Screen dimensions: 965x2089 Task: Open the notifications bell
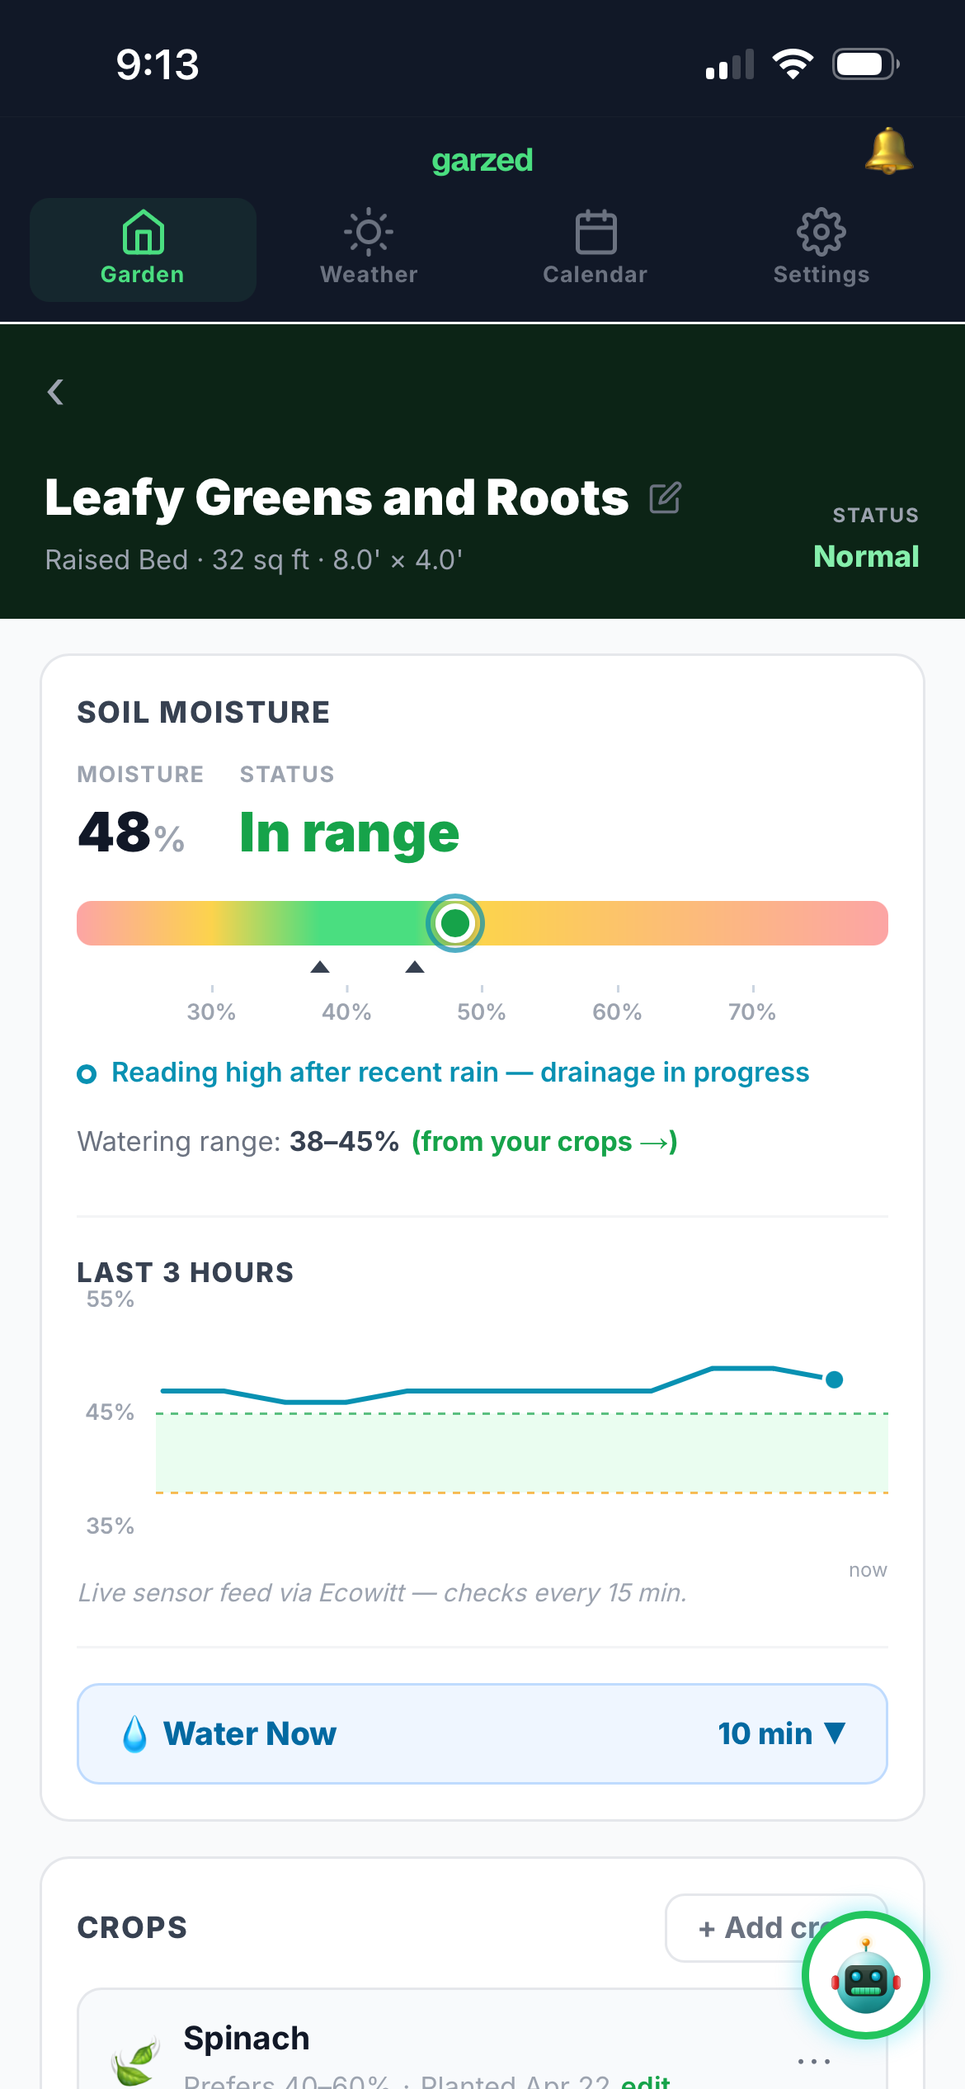coord(888,152)
